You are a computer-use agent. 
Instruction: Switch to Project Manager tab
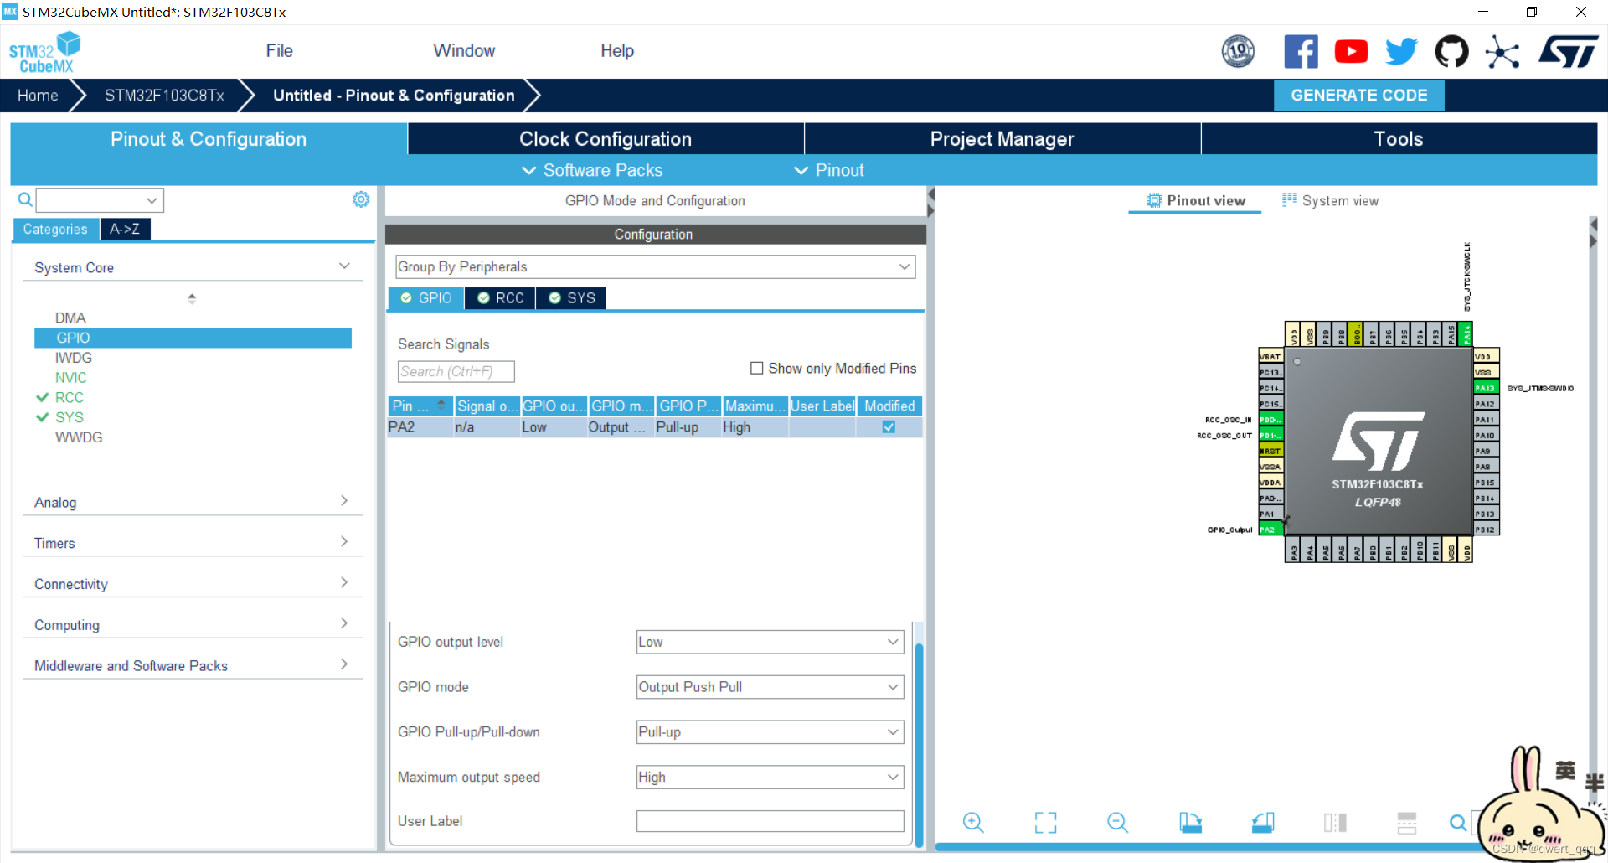coord(1002,139)
